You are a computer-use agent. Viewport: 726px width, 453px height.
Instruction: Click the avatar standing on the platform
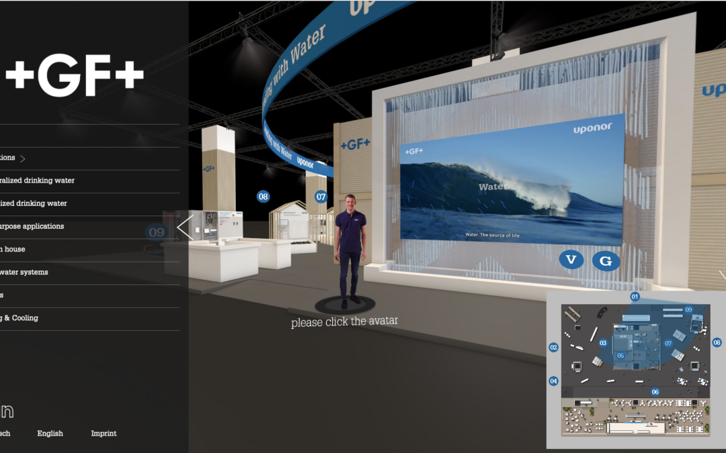[x=350, y=251]
